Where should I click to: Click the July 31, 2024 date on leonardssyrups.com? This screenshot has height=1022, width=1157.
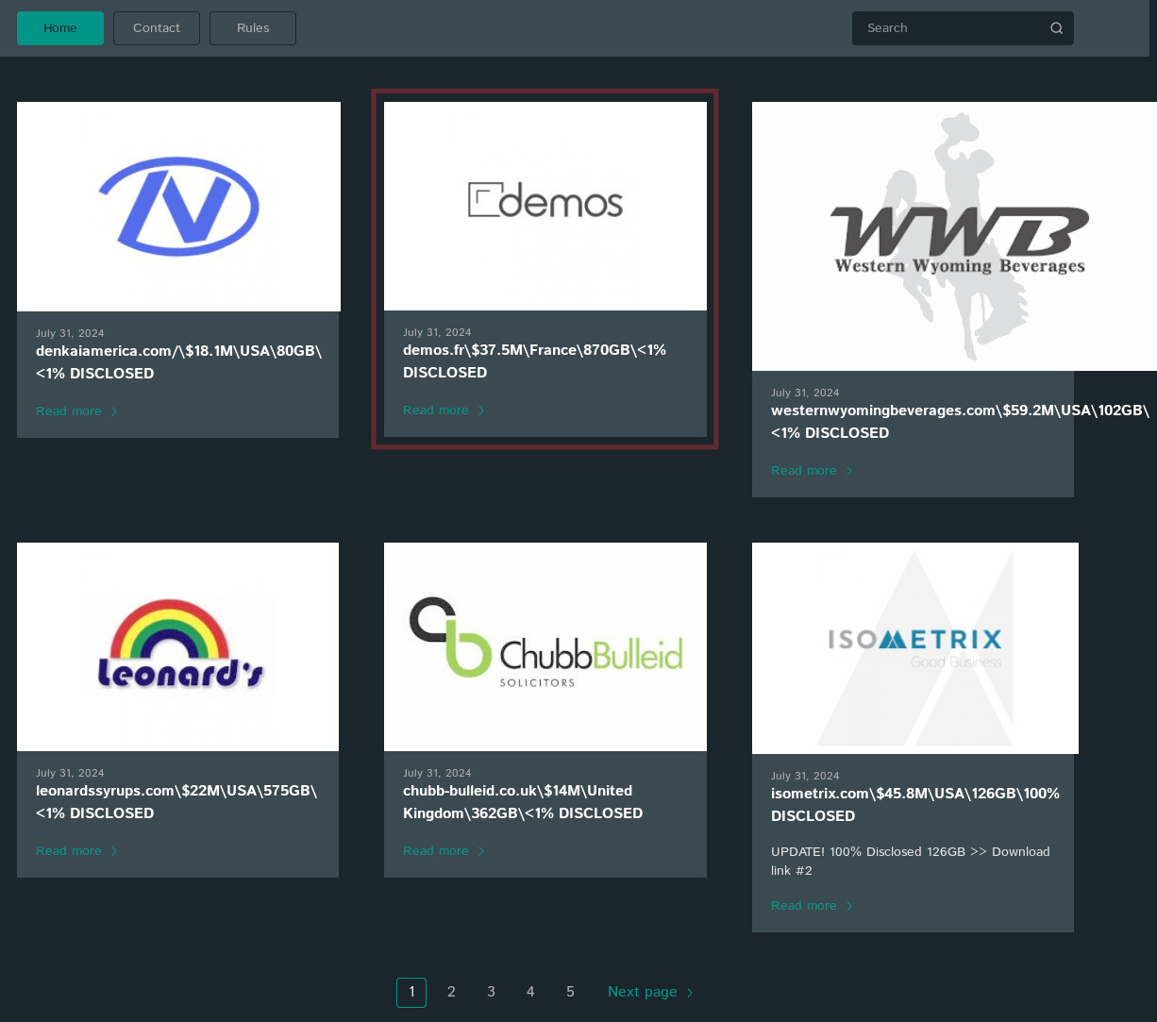pos(70,774)
